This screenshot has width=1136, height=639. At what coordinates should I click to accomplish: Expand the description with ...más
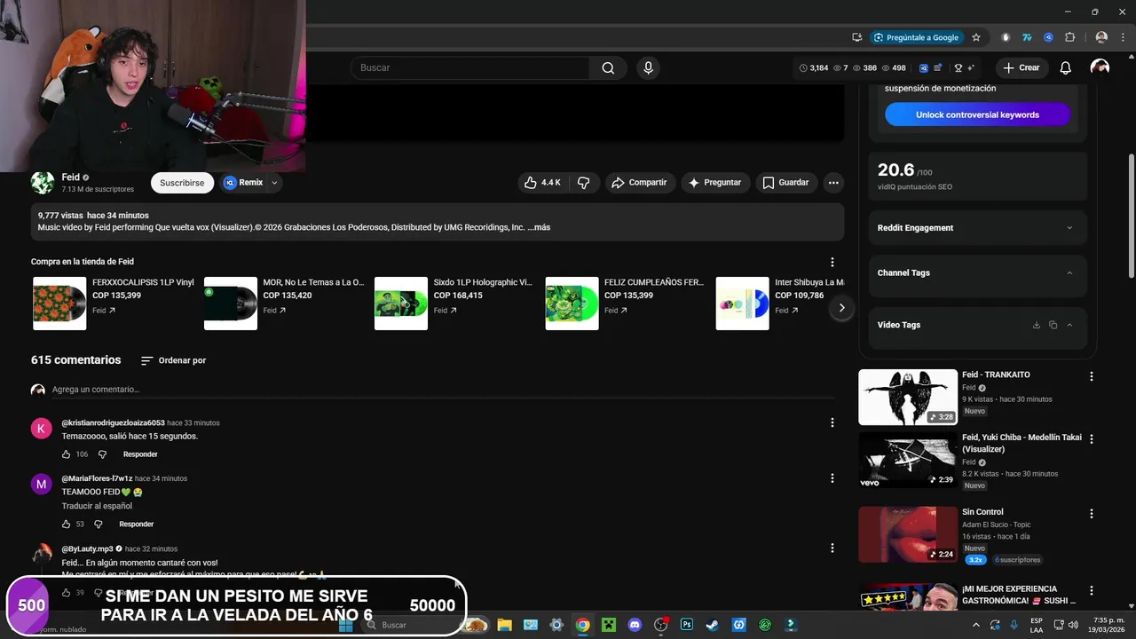point(539,227)
